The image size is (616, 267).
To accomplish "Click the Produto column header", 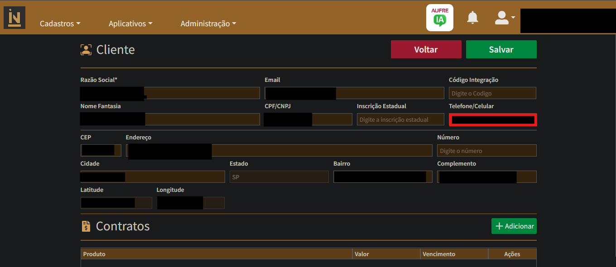I will [216, 254].
